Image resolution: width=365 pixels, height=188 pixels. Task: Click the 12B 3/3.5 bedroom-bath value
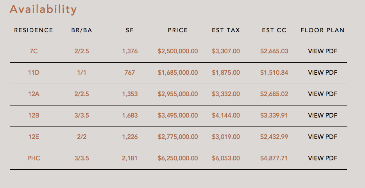[x=82, y=115]
